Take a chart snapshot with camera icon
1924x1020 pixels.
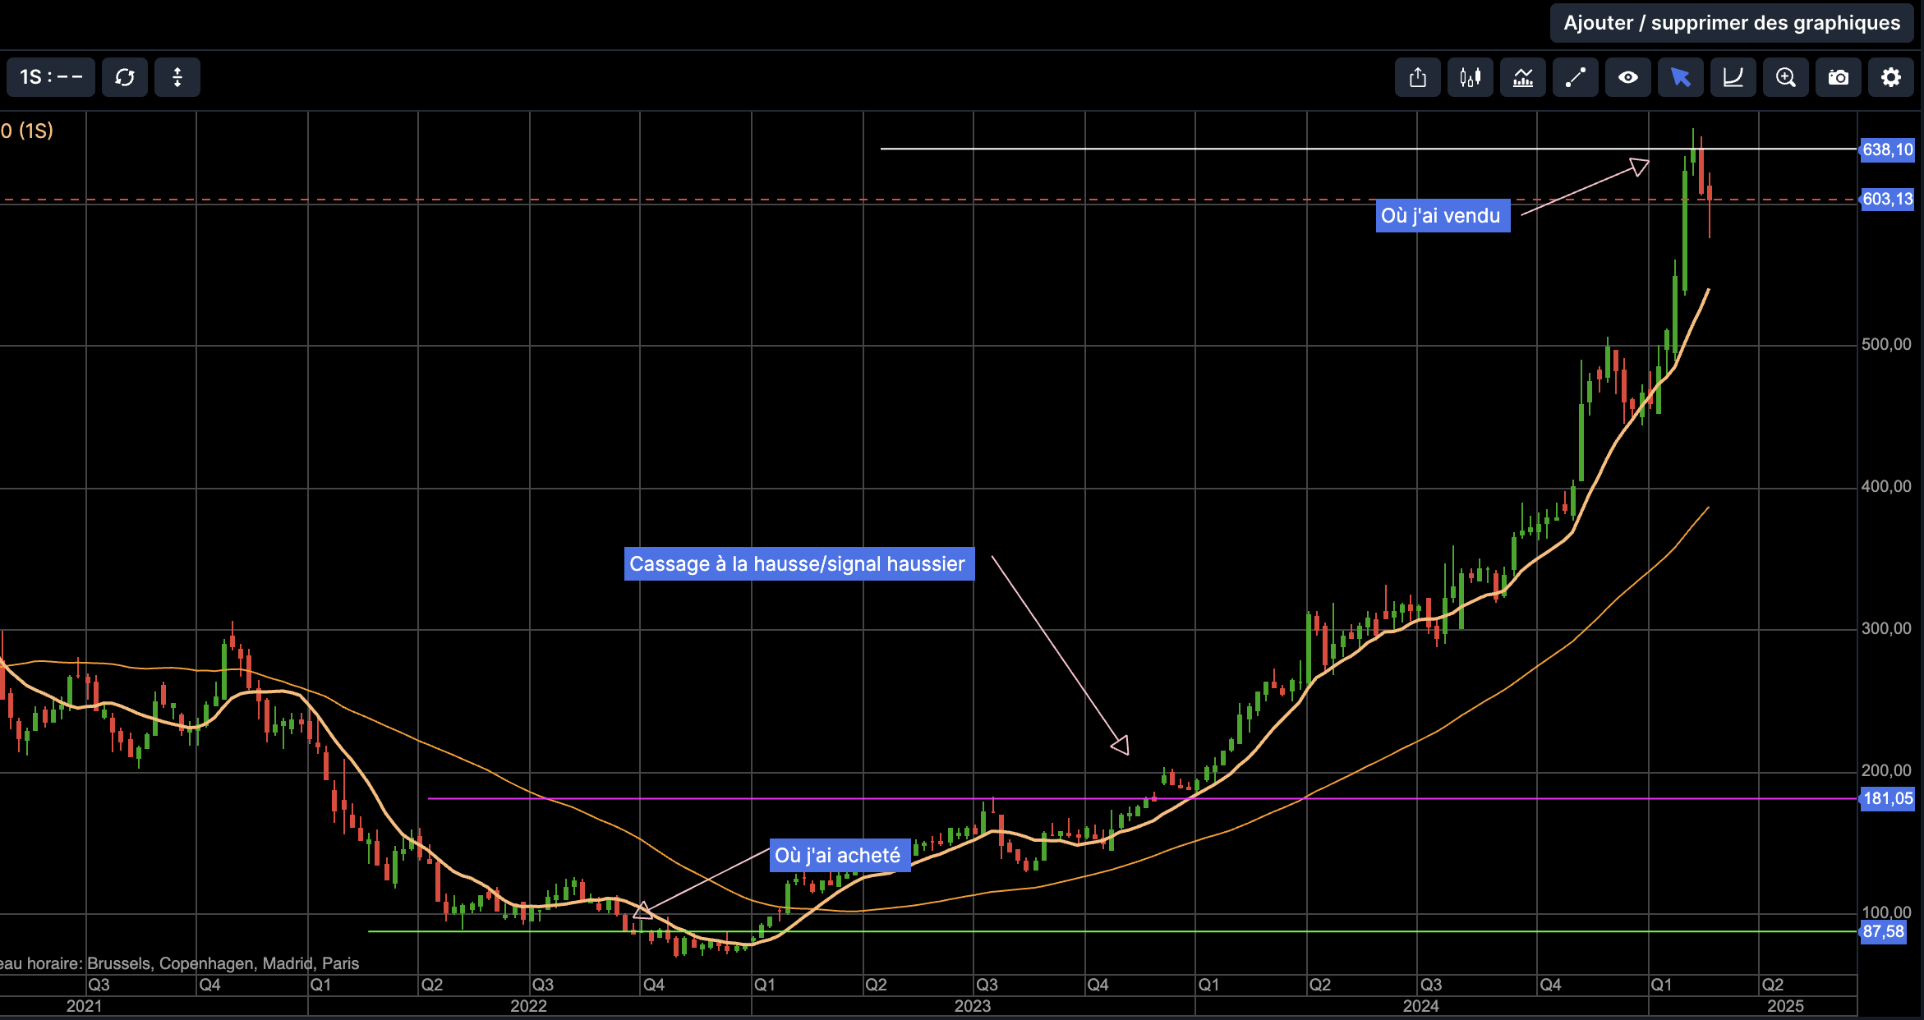pyautogui.click(x=1838, y=77)
